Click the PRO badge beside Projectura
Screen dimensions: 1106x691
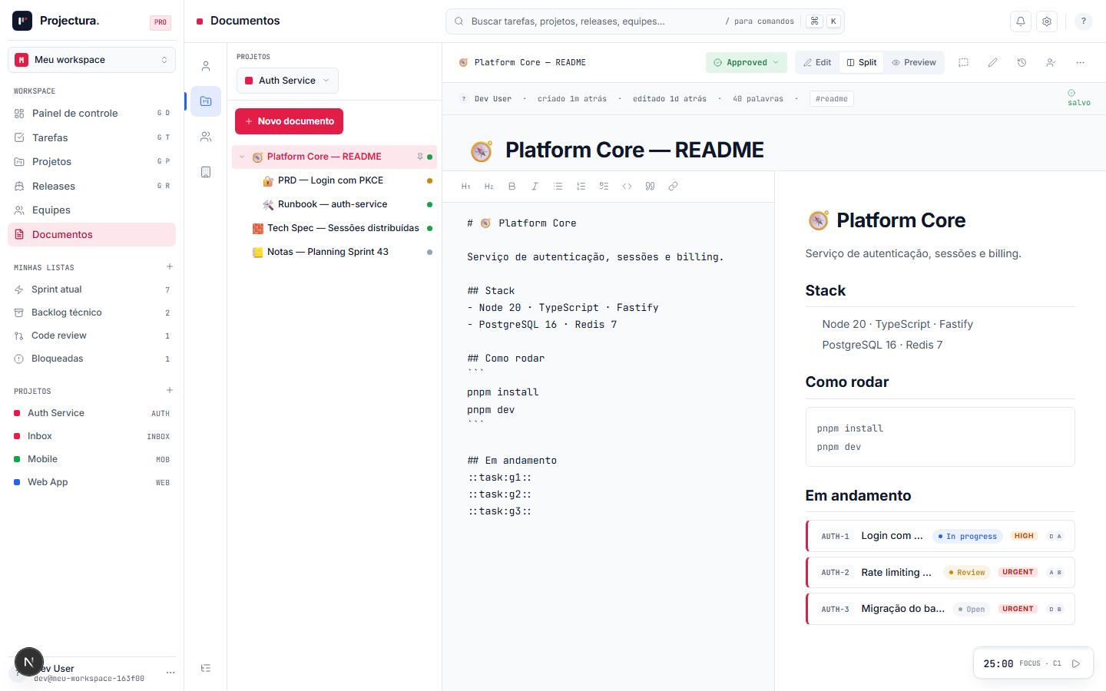(160, 22)
